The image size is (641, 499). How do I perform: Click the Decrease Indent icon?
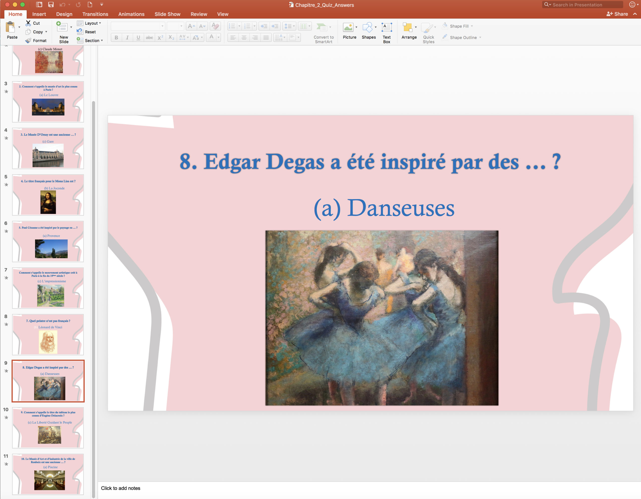pos(264,27)
